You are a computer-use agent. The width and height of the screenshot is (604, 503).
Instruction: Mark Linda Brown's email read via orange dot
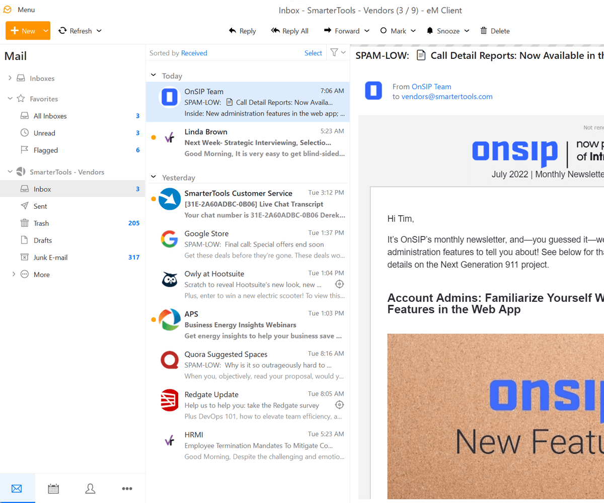pos(154,136)
